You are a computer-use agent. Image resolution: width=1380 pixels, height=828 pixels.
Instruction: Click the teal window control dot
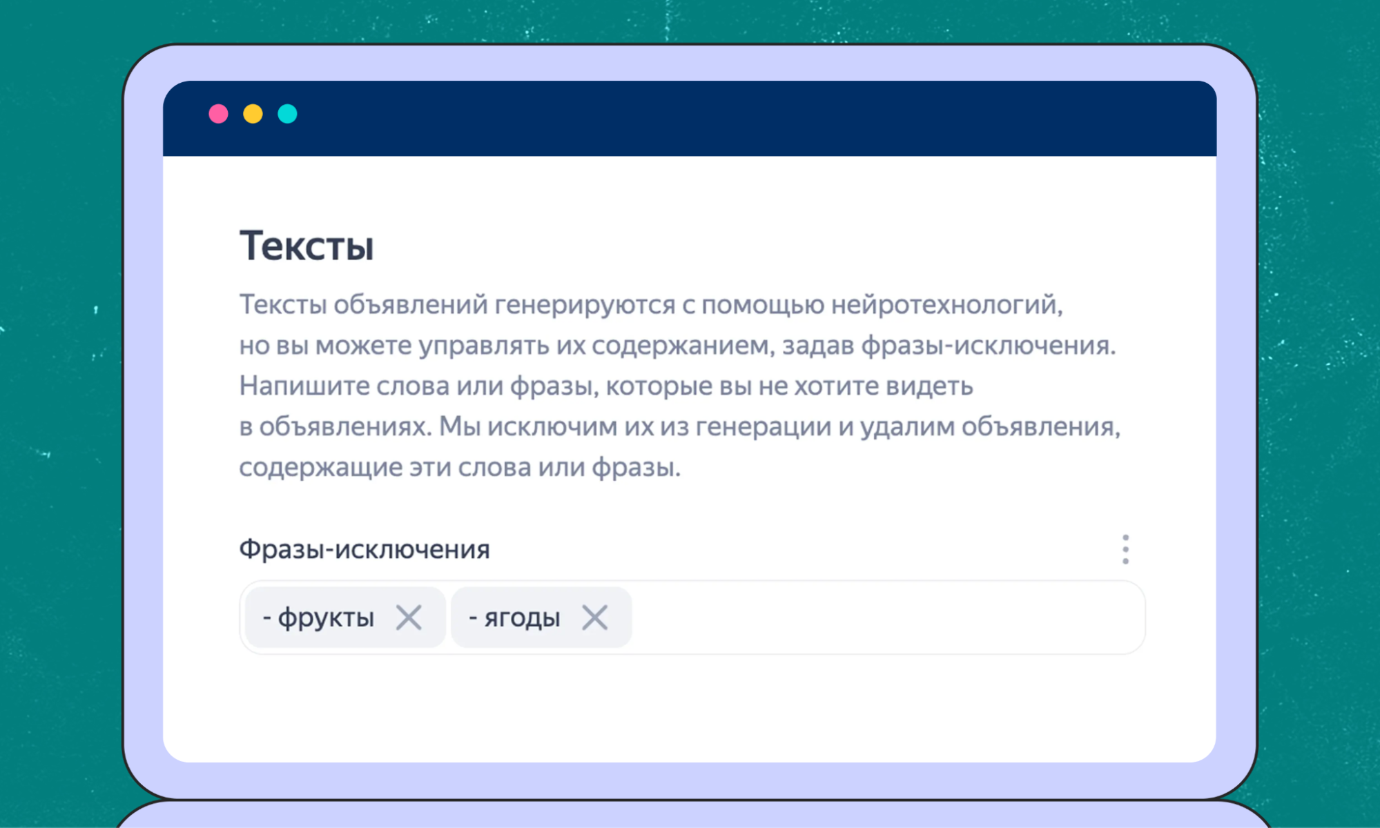tap(289, 114)
